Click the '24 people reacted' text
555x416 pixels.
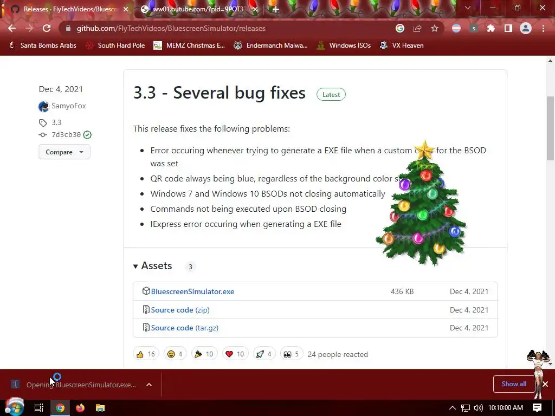coord(338,354)
